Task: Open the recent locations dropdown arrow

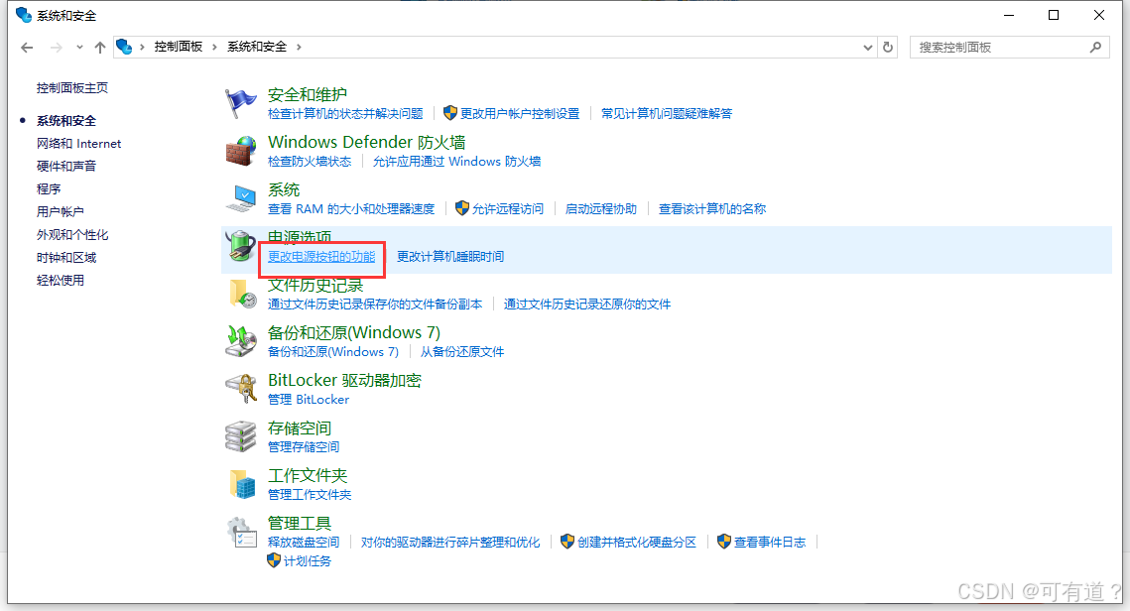Action: click(79, 48)
